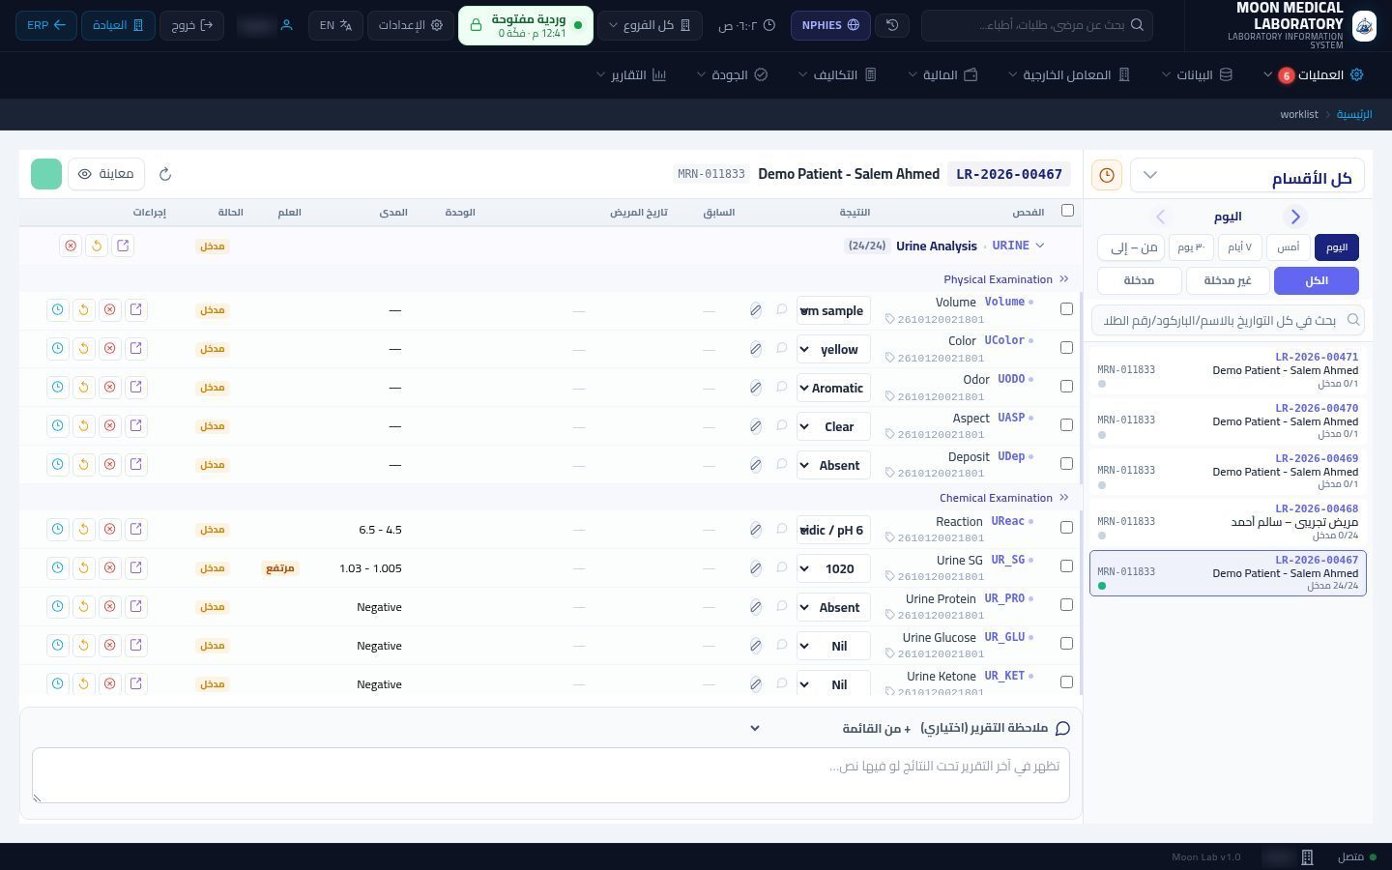Expand the Color result dropdown showing yellow
The image size is (1392, 870).
[x=833, y=349]
